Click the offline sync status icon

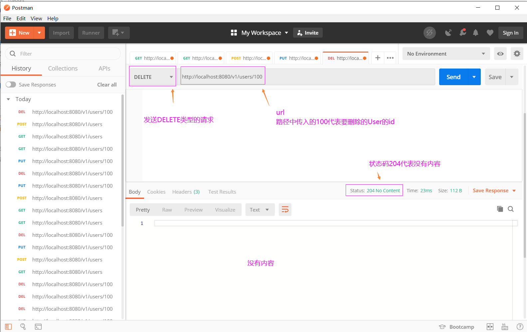(430, 33)
